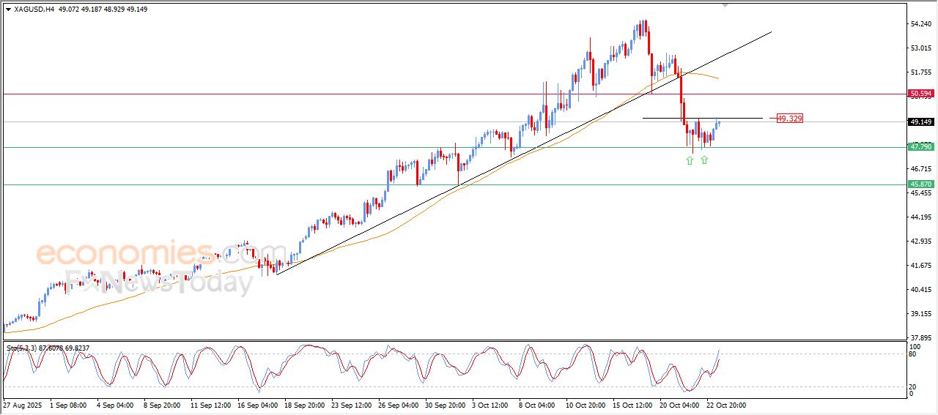This screenshot has height=415, width=938.
Task: Click the 47.790 green price tag
Action: [920, 147]
